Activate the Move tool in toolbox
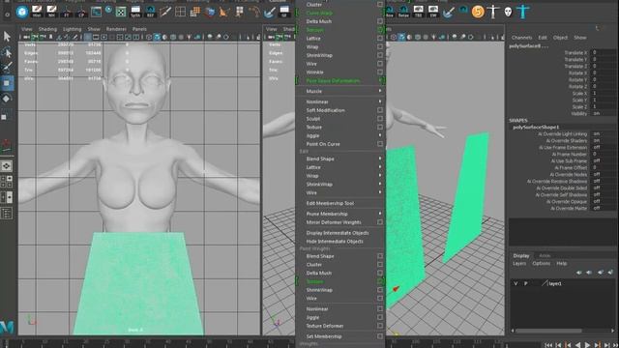This screenshot has width=619, height=348. pos(7,83)
